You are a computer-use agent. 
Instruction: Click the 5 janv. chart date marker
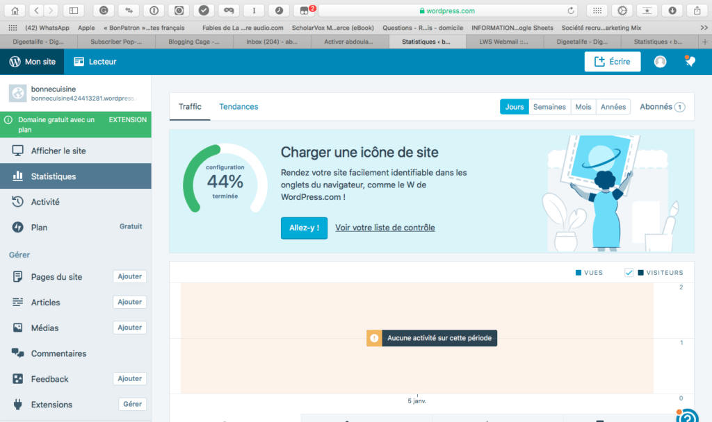click(x=417, y=400)
